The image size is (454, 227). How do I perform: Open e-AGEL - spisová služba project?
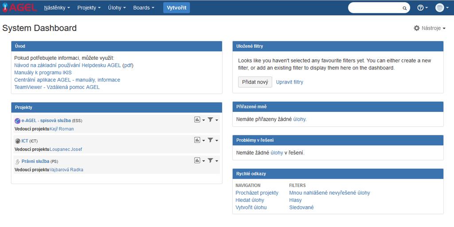46,120
